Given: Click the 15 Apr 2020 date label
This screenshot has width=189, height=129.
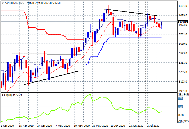Looking at the screenshot, I should [x=26, y=126].
